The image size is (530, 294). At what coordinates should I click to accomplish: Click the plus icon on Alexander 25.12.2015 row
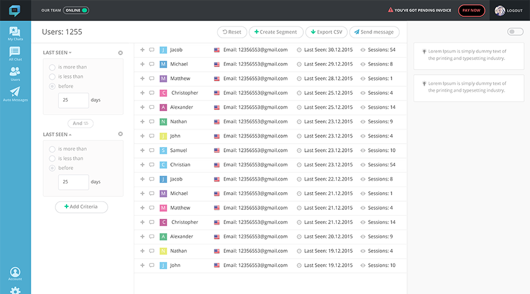[143, 107]
